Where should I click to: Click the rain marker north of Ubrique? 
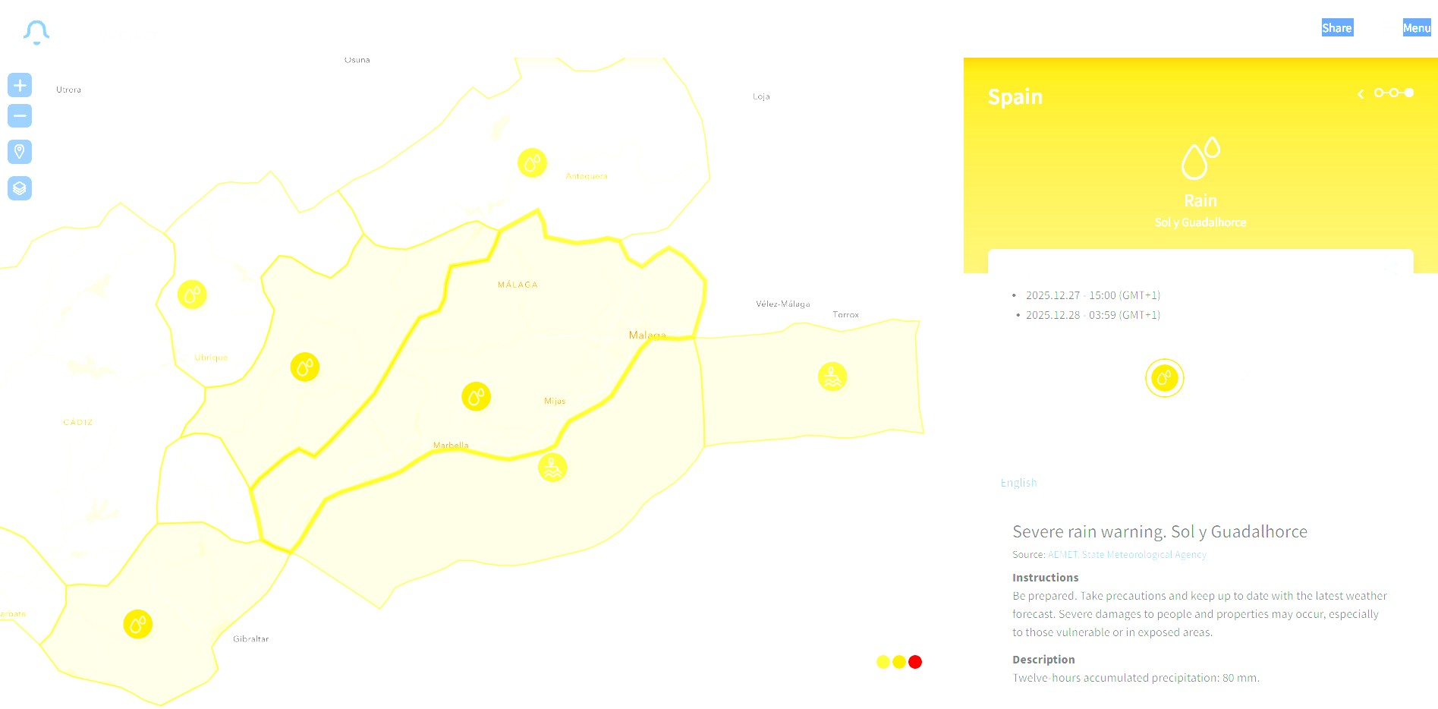(x=192, y=294)
